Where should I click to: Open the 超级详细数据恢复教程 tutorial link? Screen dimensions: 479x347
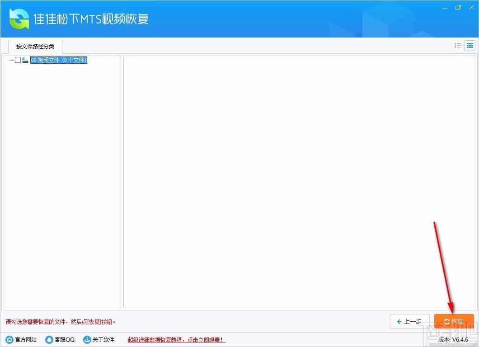coord(176,340)
